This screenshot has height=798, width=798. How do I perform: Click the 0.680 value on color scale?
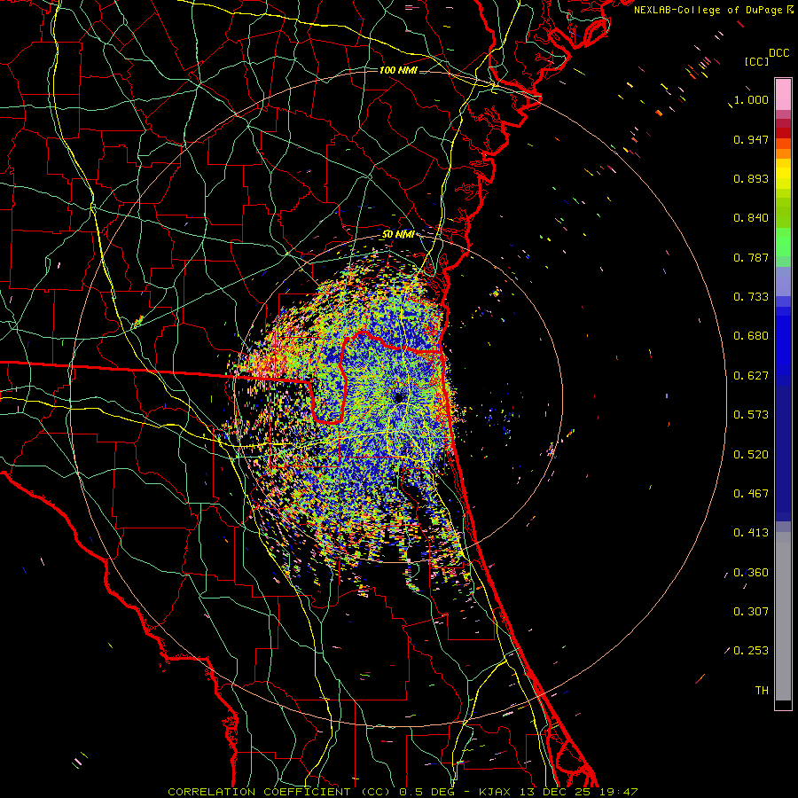tap(751, 336)
